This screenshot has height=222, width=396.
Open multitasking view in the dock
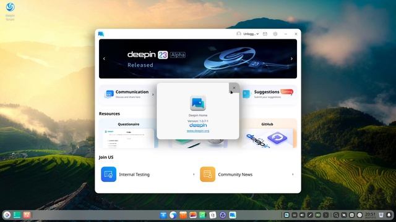coord(27,215)
